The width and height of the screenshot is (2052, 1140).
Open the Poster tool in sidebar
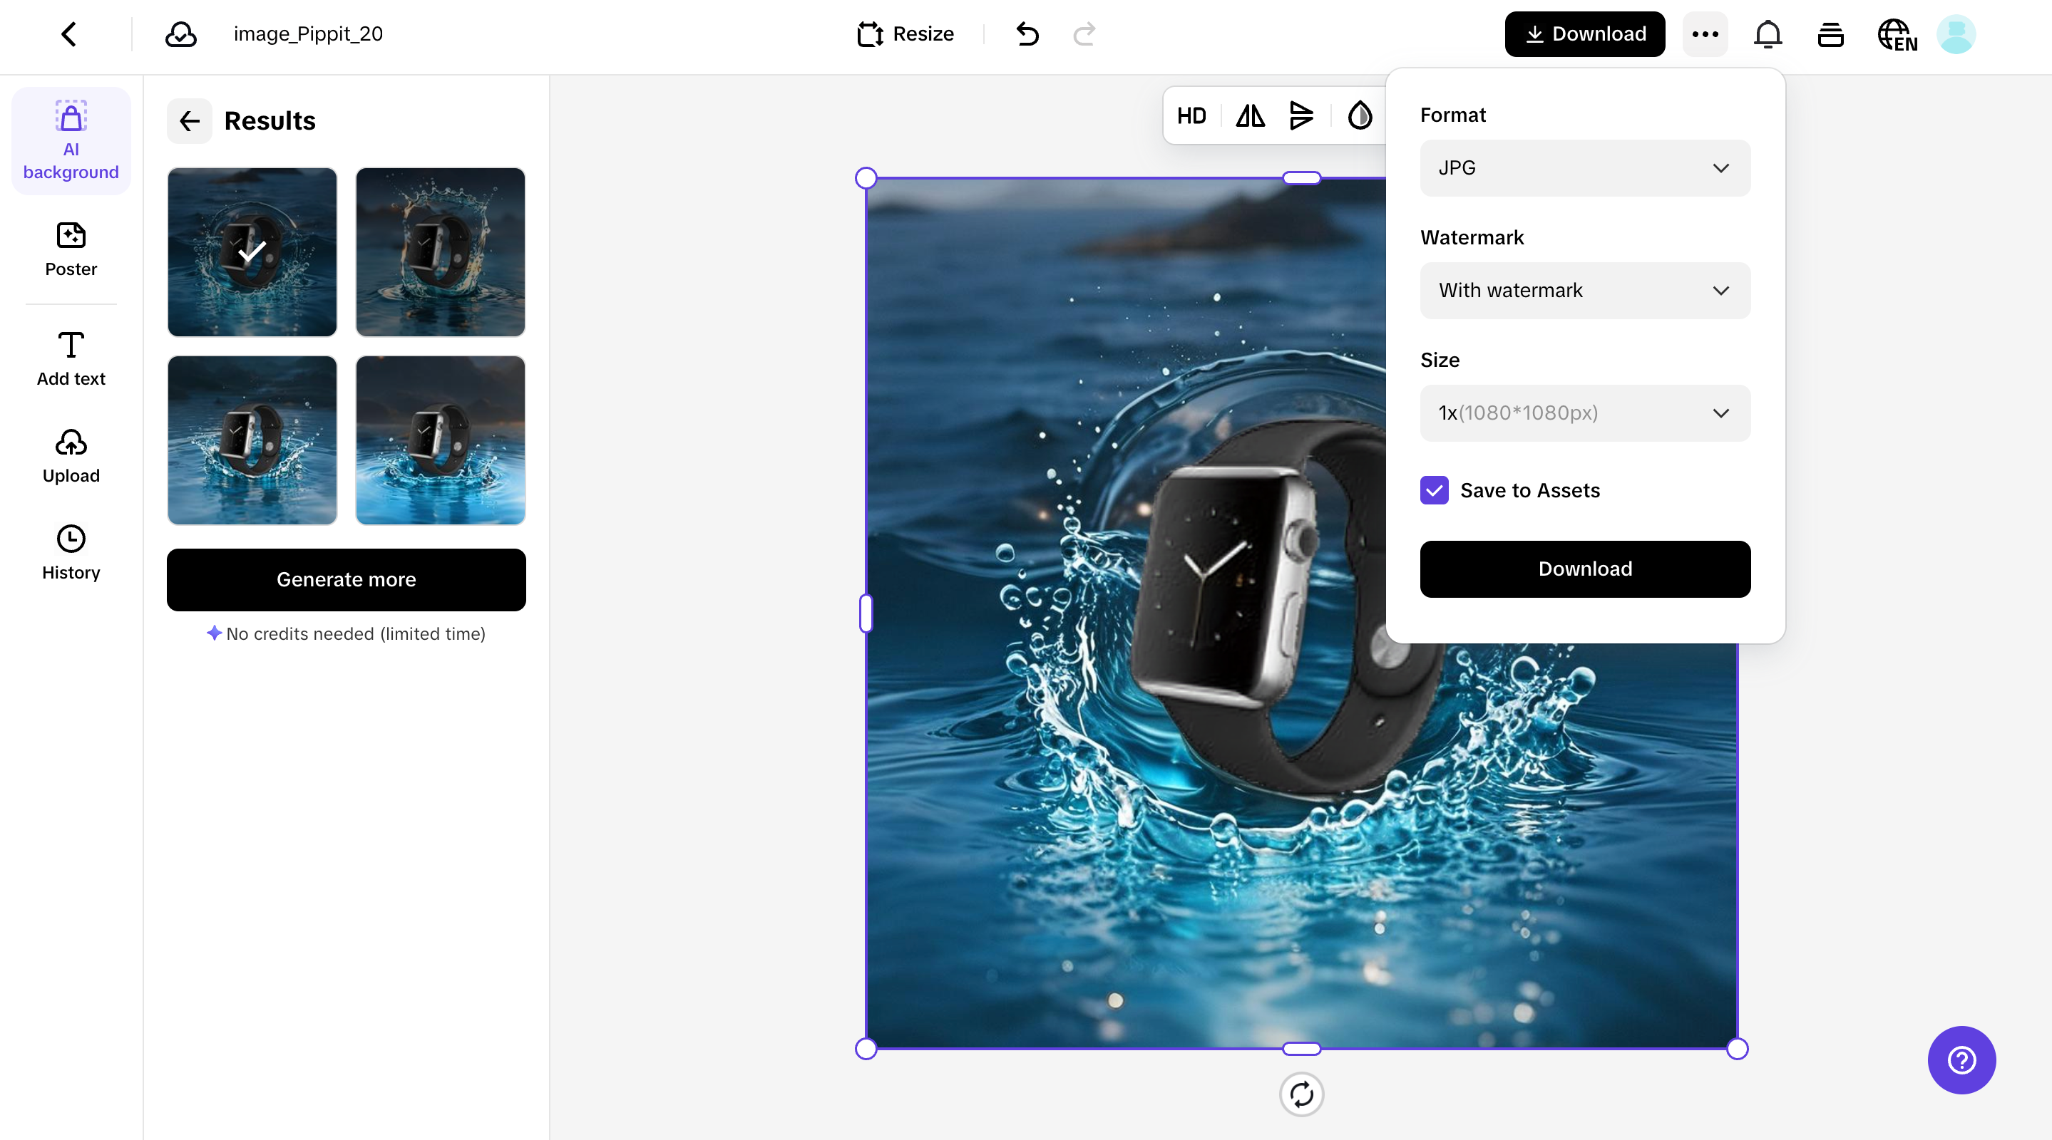[x=71, y=249]
